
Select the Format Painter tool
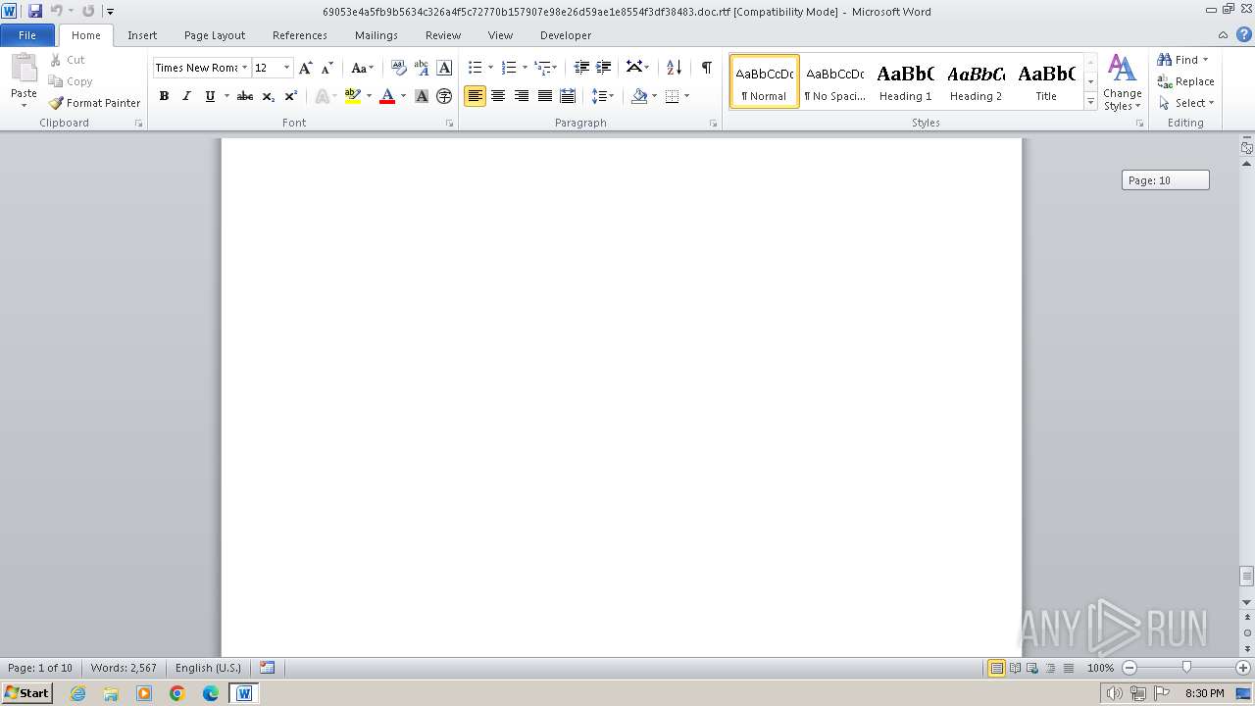click(94, 103)
